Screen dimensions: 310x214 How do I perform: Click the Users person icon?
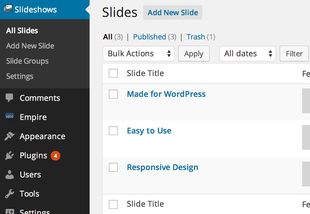pyautogui.click(x=9, y=174)
